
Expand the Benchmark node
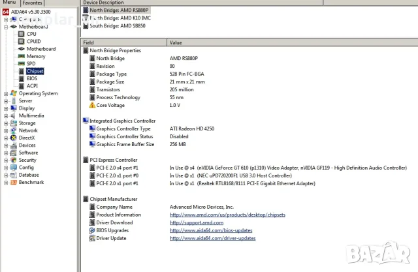pyautogui.click(x=6, y=183)
